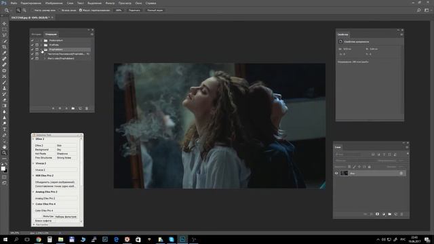The height and width of the screenshot is (244, 434).
Task: Open the Файл menu
Action: pyautogui.click(x=14, y=3)
